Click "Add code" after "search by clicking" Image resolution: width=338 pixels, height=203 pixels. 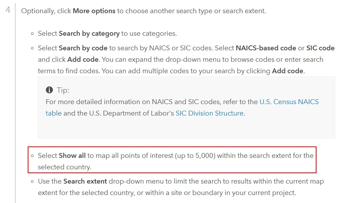tap(287, 71)
